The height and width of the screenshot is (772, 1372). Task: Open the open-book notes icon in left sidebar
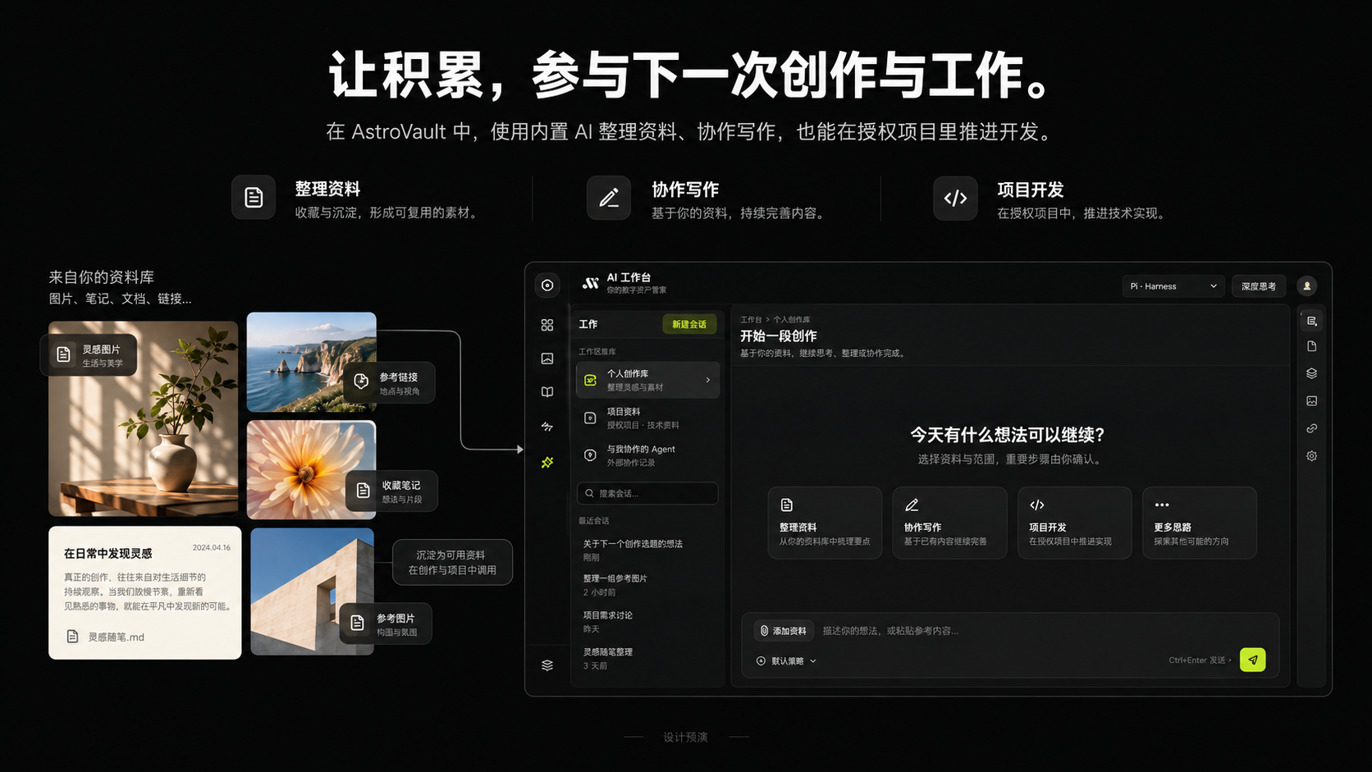coord(547,392)
